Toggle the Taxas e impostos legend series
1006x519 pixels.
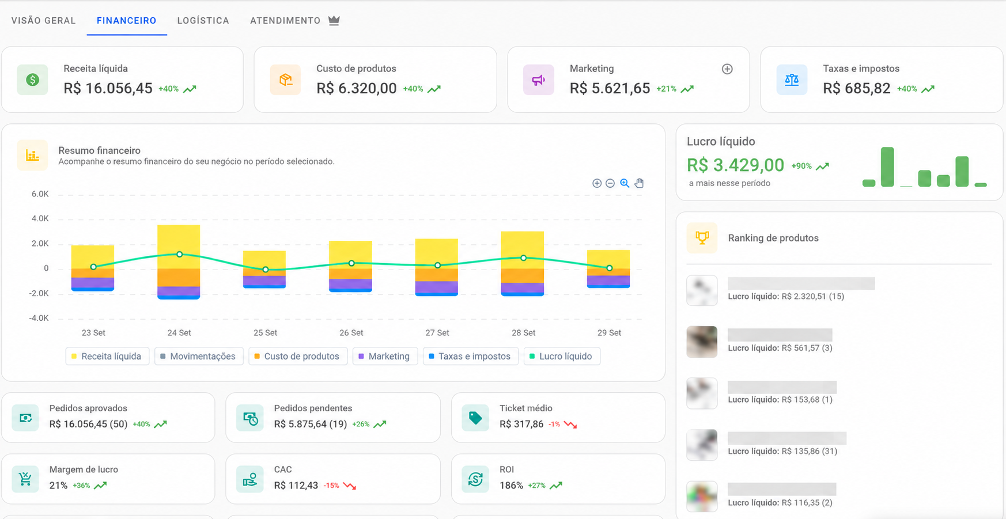tap(471, 357)
